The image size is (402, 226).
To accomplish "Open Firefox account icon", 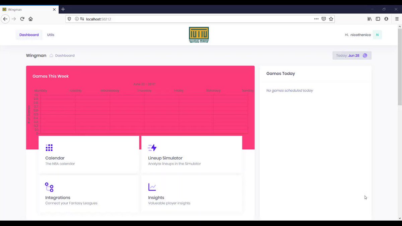I will point(386,19).
